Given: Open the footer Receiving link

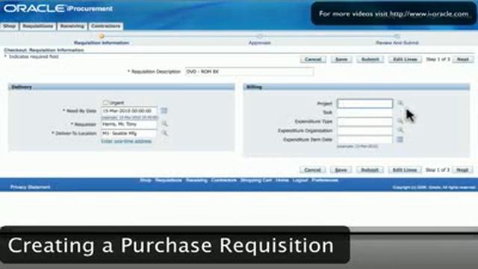Looking at the screenshot, I should click(196, 180).
